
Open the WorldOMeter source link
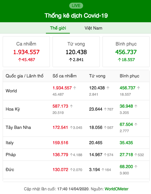click(x=116, y=189)
